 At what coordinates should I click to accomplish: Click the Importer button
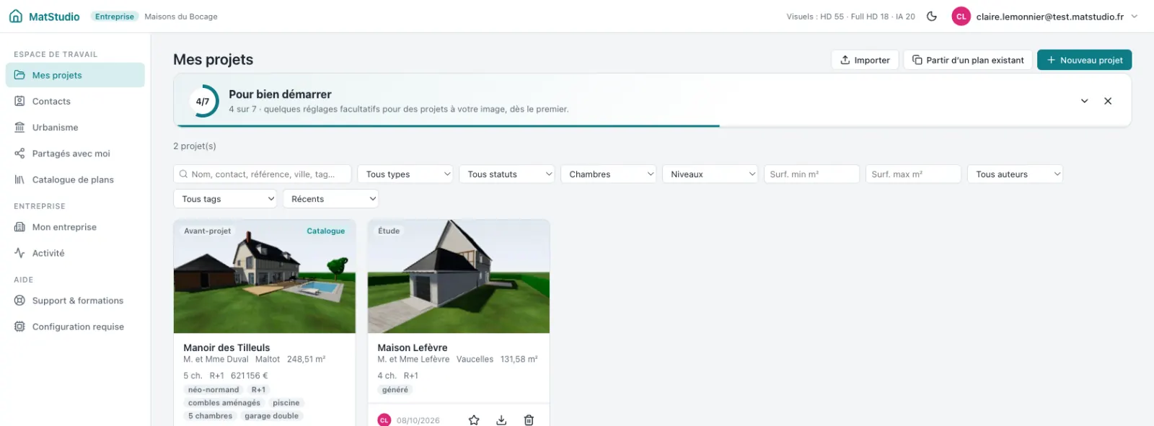tap(865, 60)
